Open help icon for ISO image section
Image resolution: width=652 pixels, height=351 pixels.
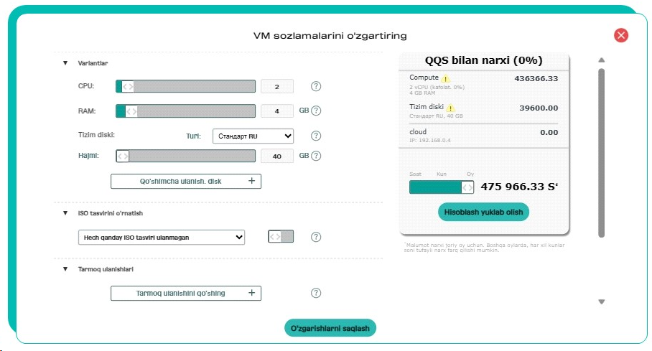pos(316,237)
